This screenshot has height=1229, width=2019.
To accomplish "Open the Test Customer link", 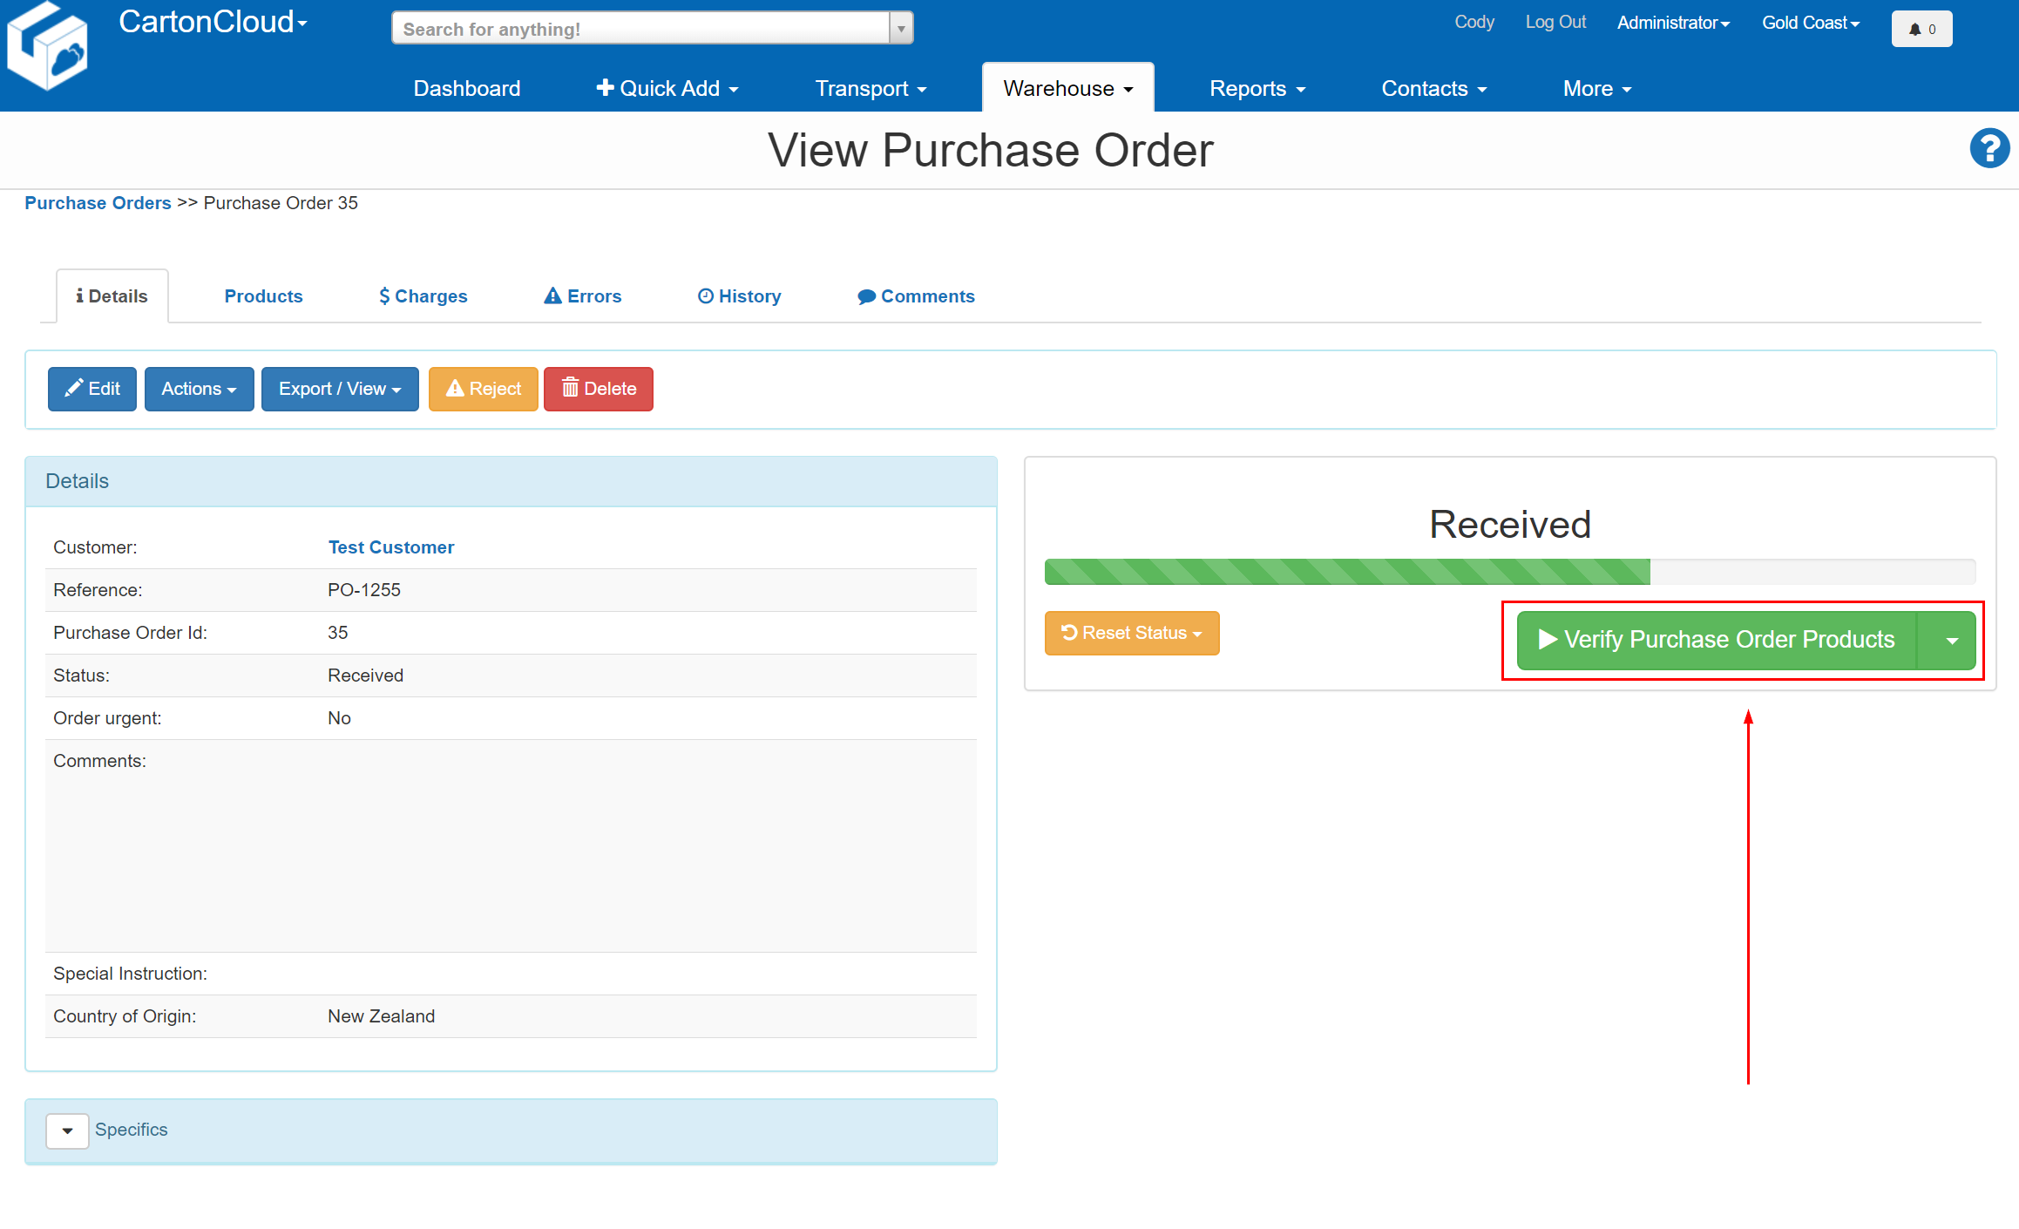I will (x=390, y=547).
